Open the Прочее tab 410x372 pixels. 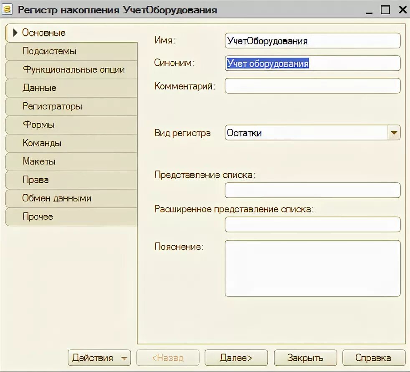point(71,217)
